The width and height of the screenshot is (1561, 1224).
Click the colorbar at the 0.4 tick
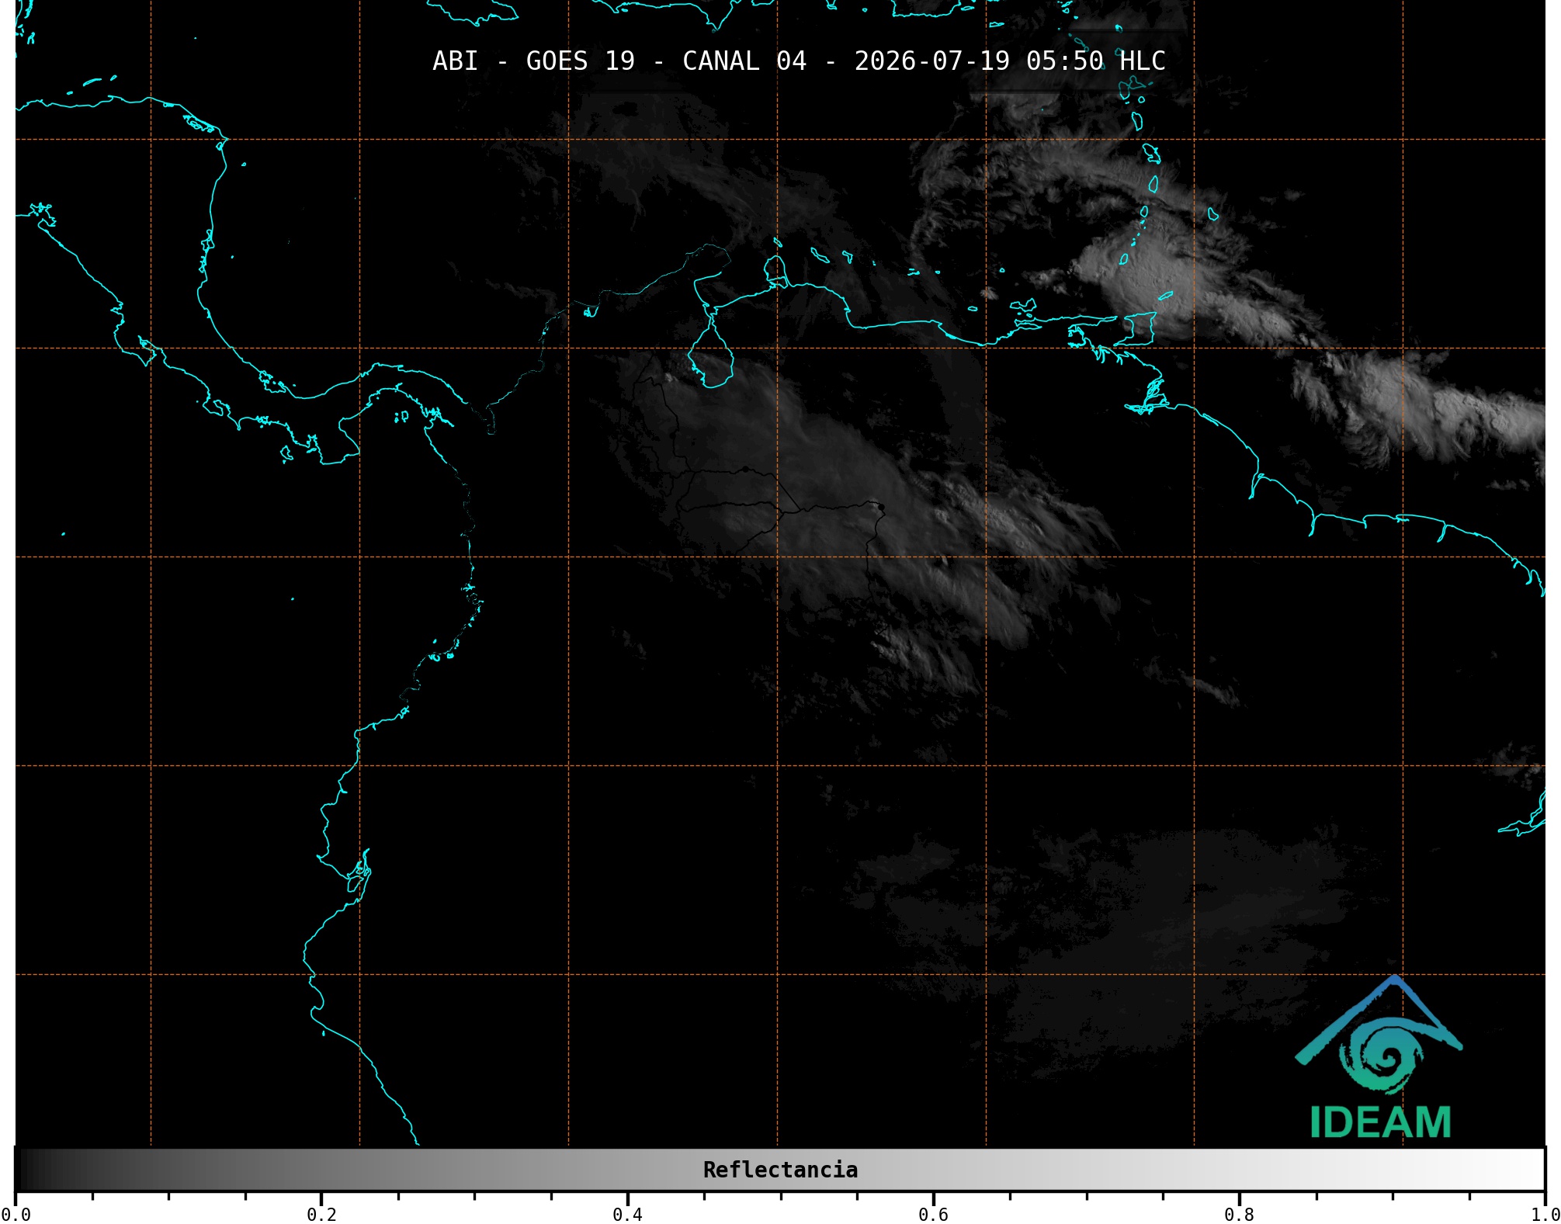(627, 1170)
